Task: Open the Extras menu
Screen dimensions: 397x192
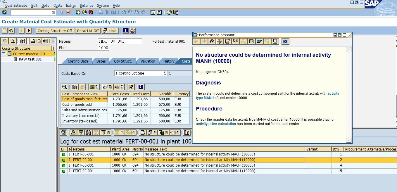Action: (71, 5)
